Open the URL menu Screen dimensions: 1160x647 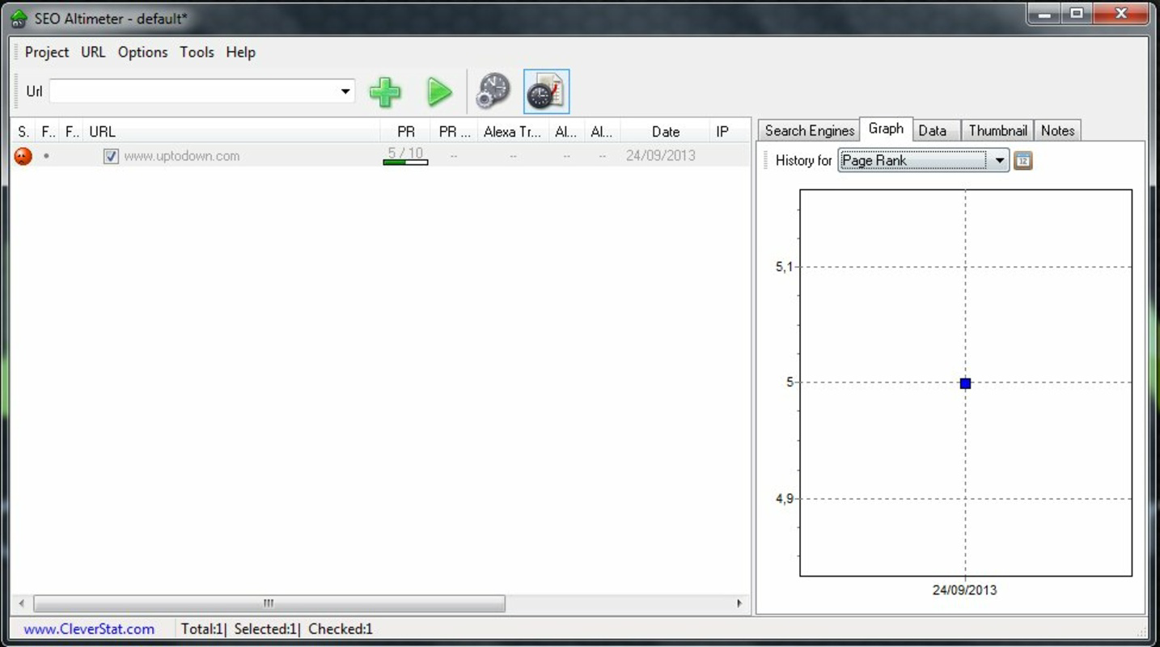click(93, 52)
